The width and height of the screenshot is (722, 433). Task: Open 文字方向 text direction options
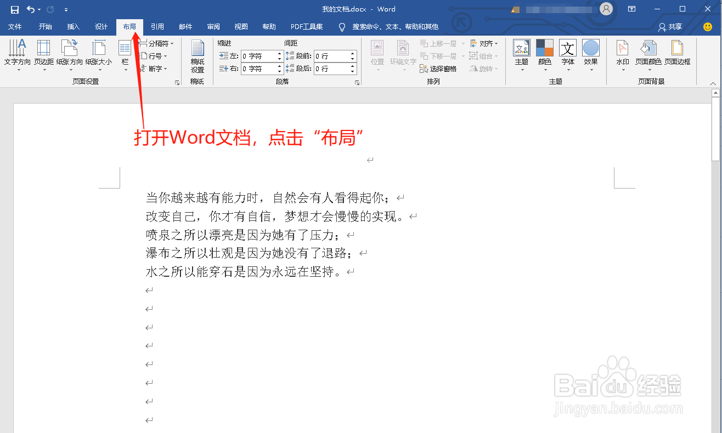(18, 55)
